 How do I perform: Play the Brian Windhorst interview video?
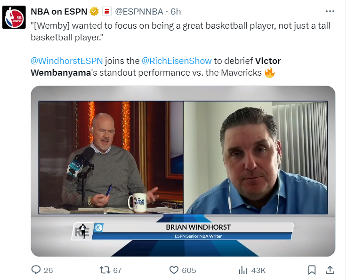(183, 171)
